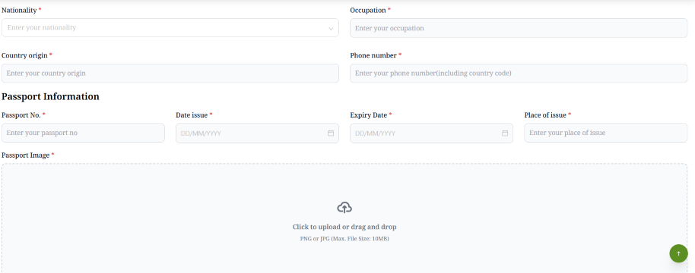Click the Occupation input field
Screen dimensions: 695x273
[519, 28]
